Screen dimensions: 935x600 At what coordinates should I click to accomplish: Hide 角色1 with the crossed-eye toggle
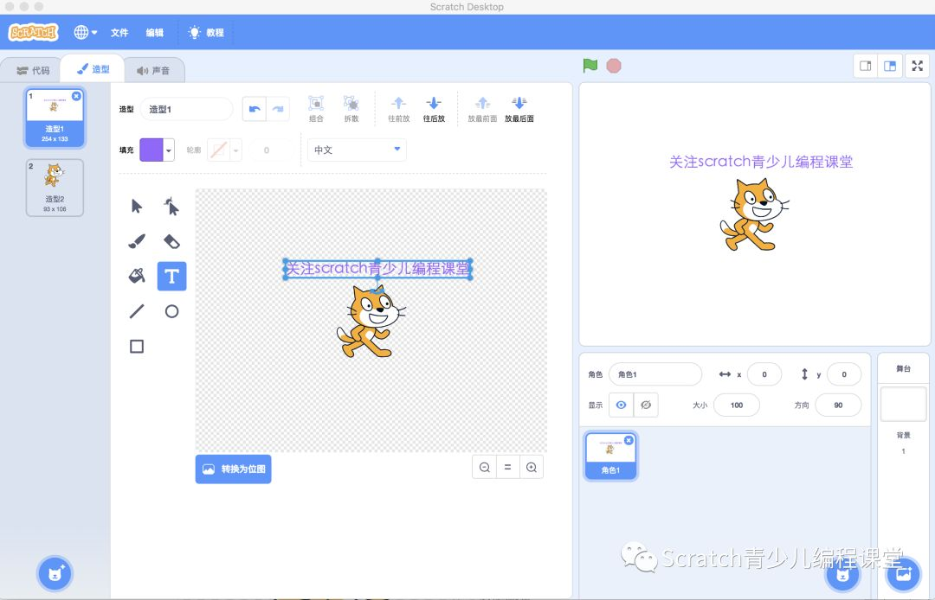[644, 405]
